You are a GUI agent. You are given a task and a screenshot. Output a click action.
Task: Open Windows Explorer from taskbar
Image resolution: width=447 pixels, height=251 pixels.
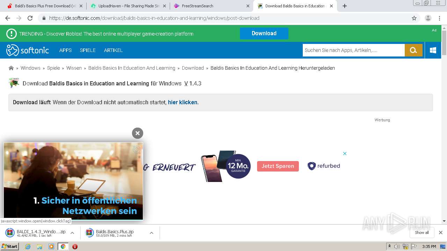click(x=39, y=246)
